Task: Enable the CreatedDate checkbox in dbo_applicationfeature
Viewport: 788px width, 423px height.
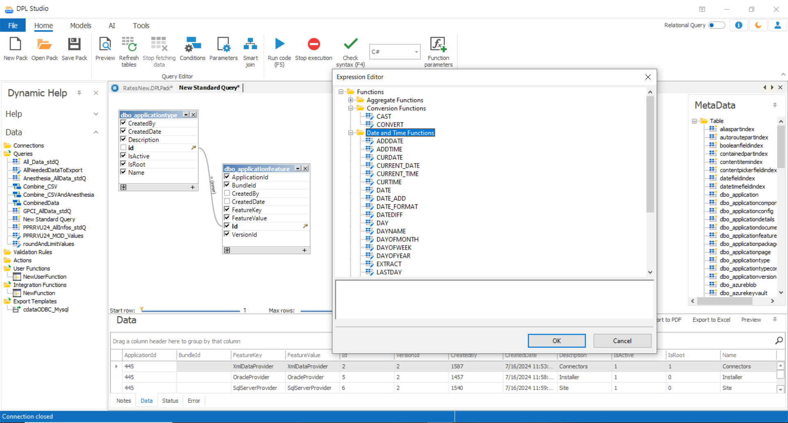Action: [x=227, y=201]
